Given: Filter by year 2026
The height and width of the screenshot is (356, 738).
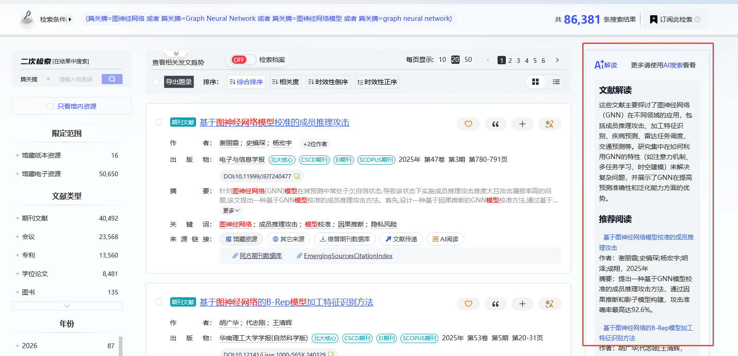Looking at the screenshot, I should (x=30, y=346).
